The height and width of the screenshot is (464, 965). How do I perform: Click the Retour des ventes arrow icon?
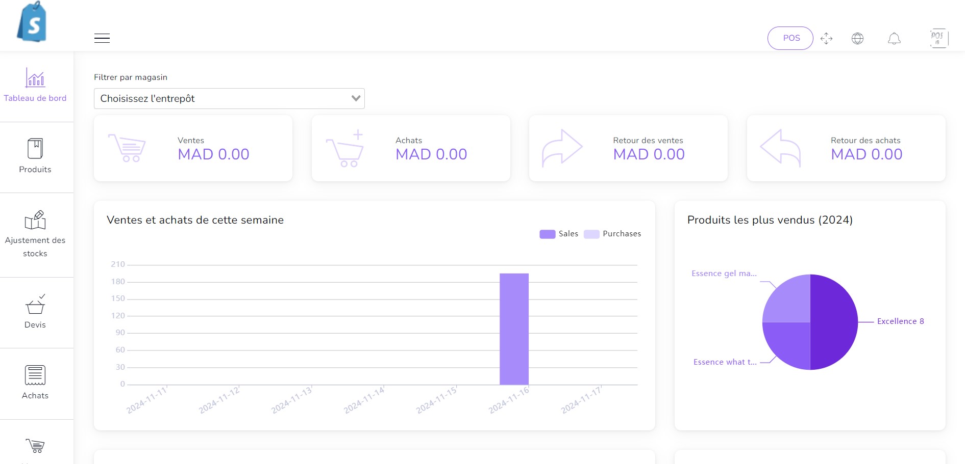coord(562,148)
